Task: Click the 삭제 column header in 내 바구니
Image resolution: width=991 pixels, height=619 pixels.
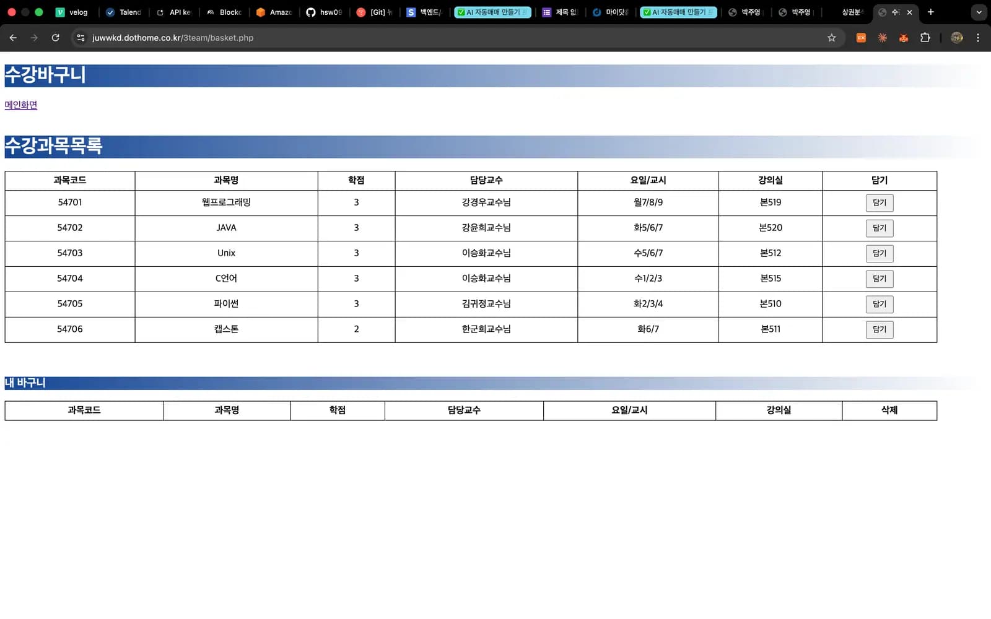Action: coord(889,410)
